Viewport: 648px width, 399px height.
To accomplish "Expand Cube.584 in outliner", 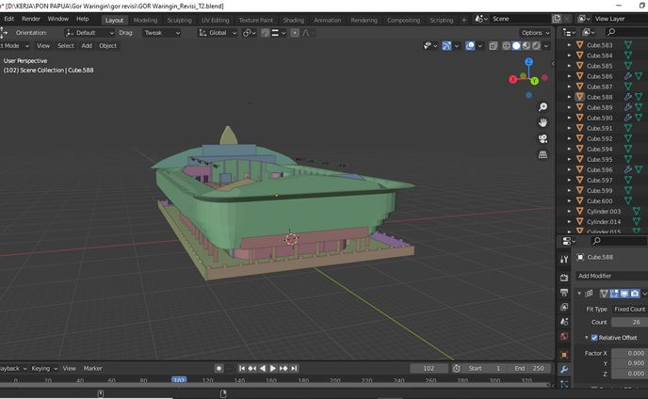I will (569, 56).
